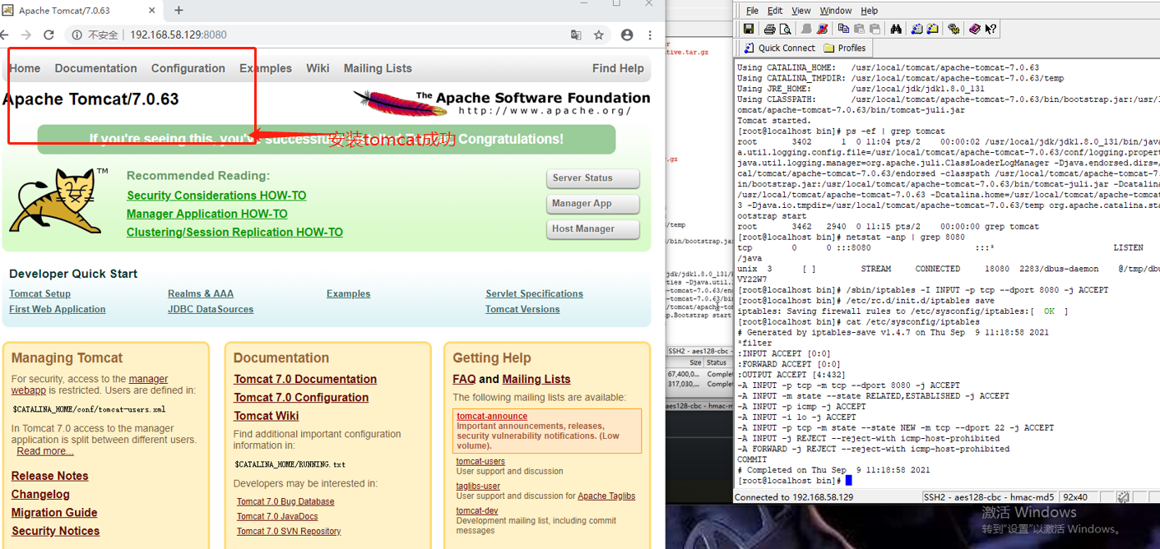The height and width of the screenshot is (549, 1160).
Task: Open the Edit menu in SSH client
Action: [775, 11]
